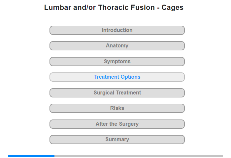Choose the Anatomy menu item
Viewport: 231px width, 158px height.
click(x=117, y=46)
